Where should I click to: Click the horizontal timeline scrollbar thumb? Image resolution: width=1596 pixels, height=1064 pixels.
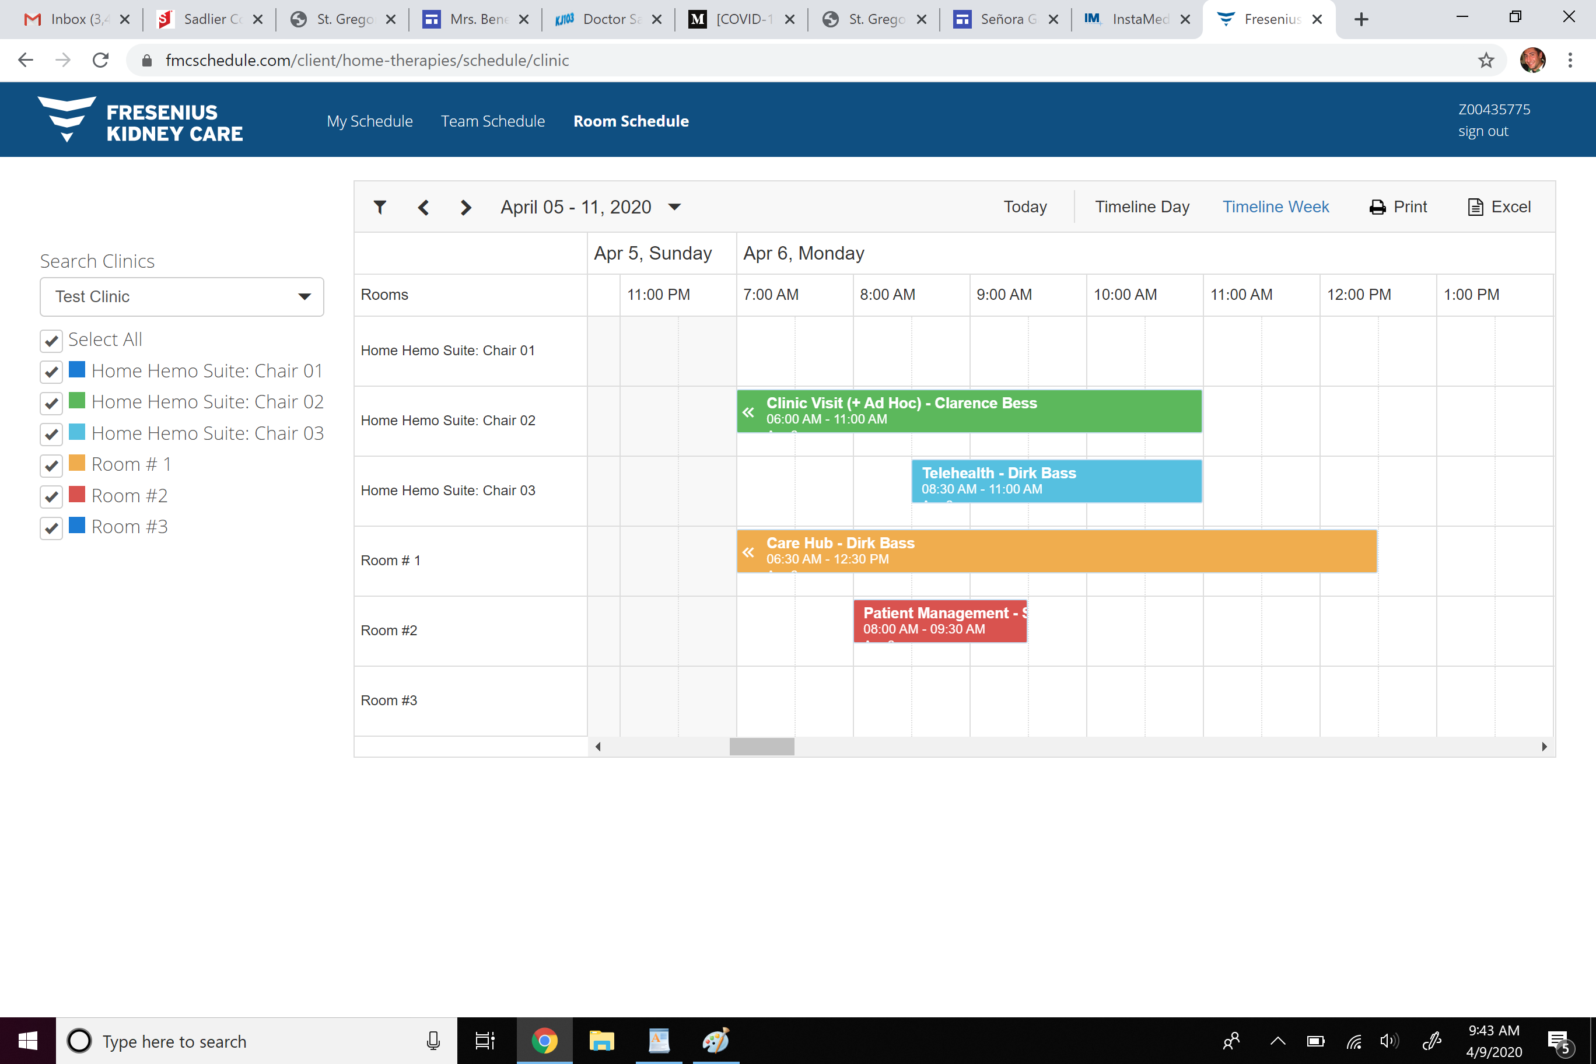tap(761, 747)
